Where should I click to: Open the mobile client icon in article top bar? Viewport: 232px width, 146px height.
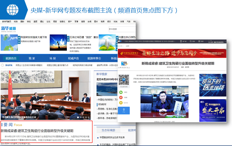[x=181, y=41]
